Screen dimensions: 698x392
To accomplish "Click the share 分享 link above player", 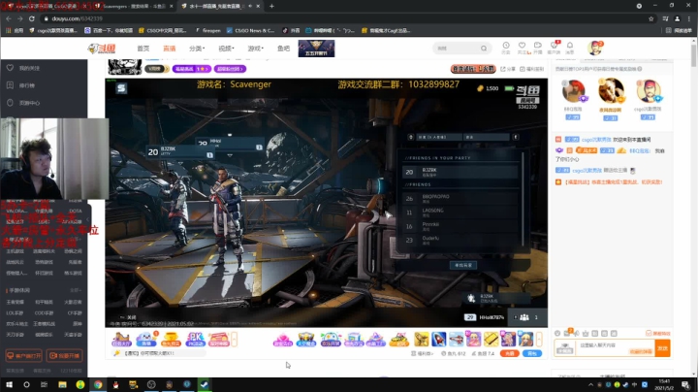I will tap(508, 69).
